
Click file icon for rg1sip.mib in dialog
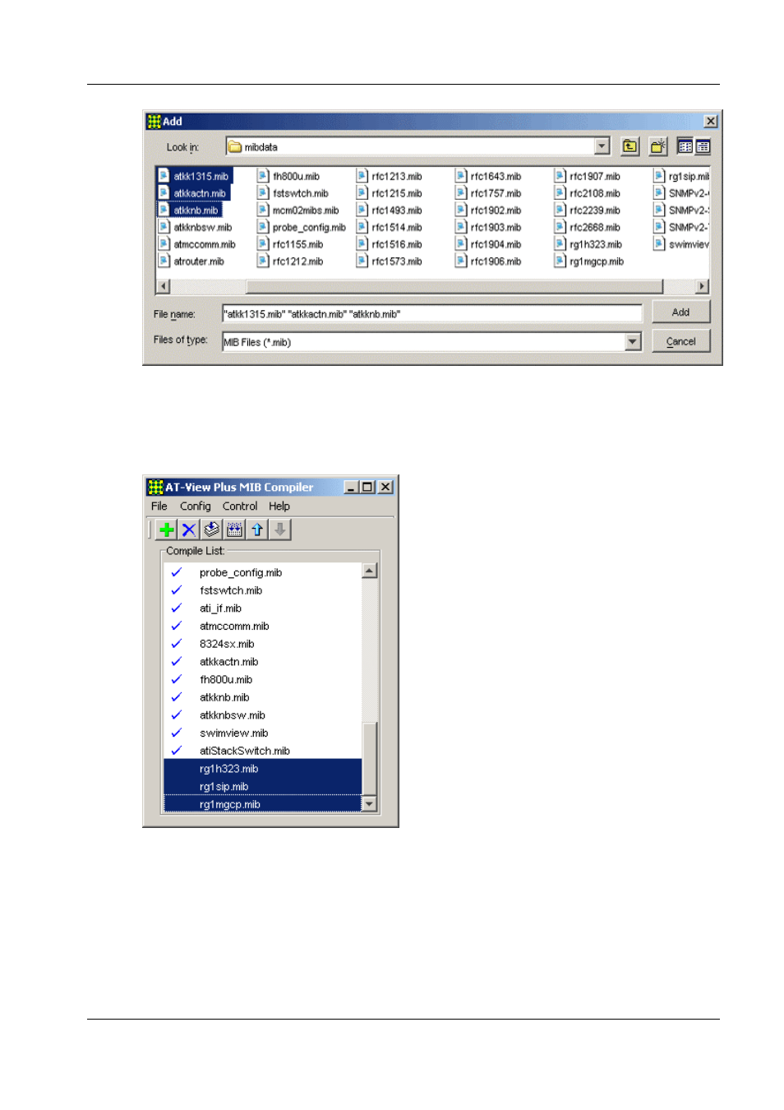coord(659,176)
